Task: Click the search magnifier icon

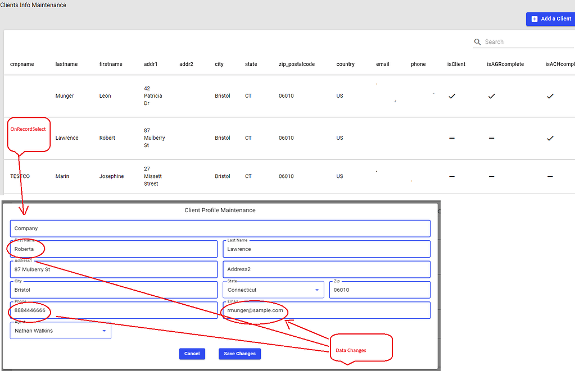Action: pos(477,42)
